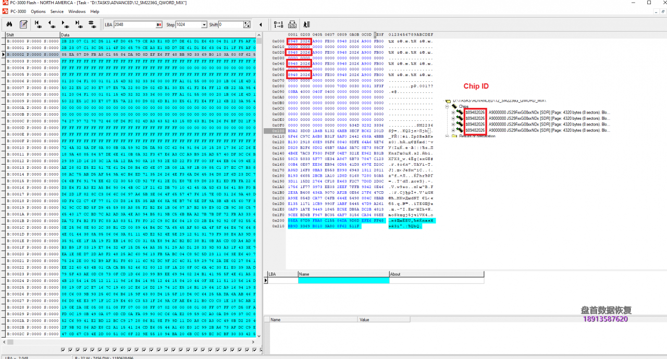
Task: Open the Windows menu
Action: [x=77, y=11]
